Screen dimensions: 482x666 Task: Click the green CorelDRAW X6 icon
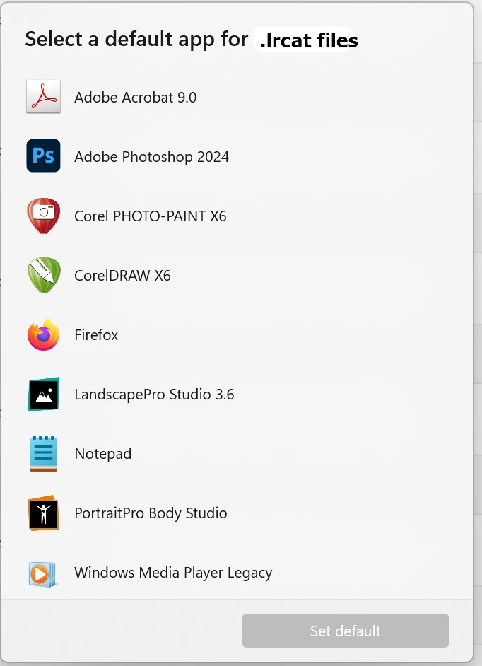tap(44, 275)
